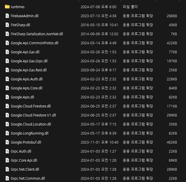Click the date 2016-05-10 오후 10:41

[99, 25]
